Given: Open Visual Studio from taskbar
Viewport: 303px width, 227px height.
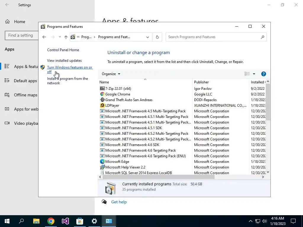Looking at the screenshot, I should pyautogui.click(x=65, y=221).
